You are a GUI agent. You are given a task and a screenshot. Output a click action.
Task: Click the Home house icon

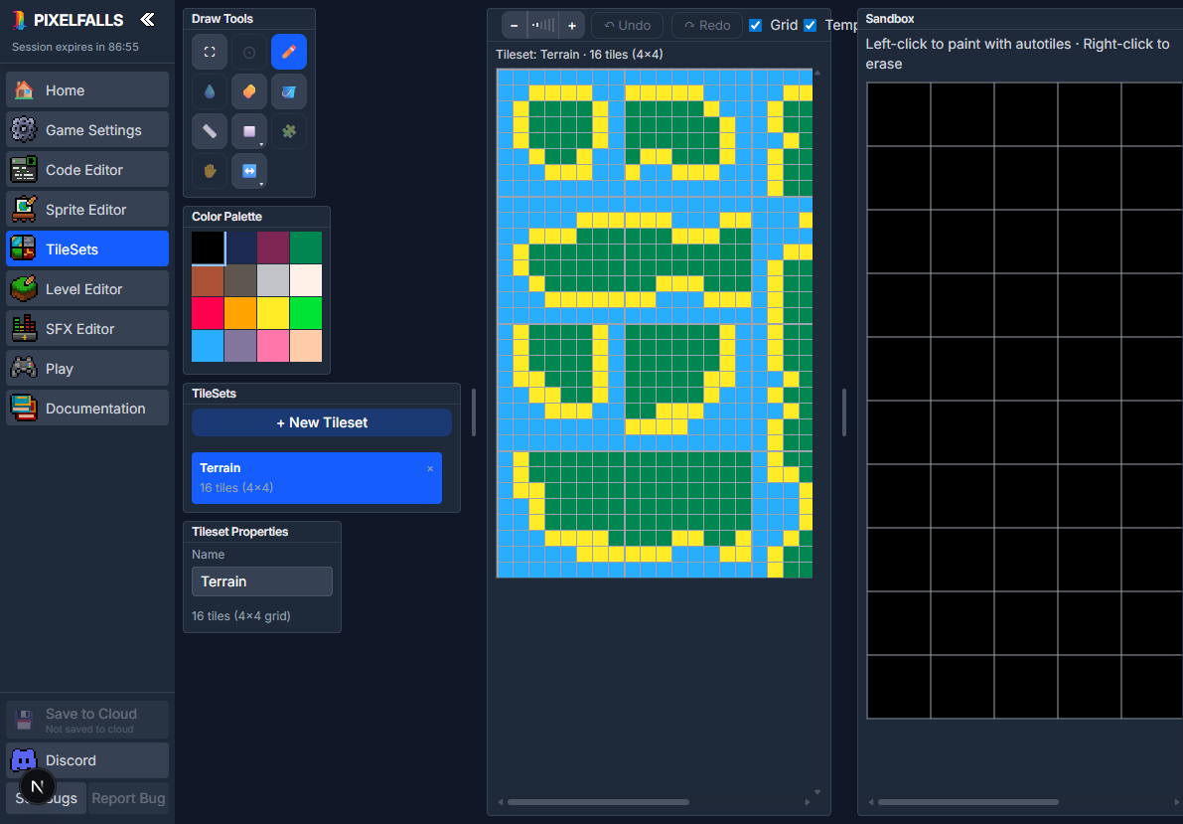pos(24,89)
